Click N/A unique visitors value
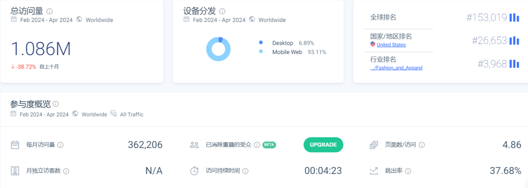Viewport: 528px width, 188px height. coord(154,171)
